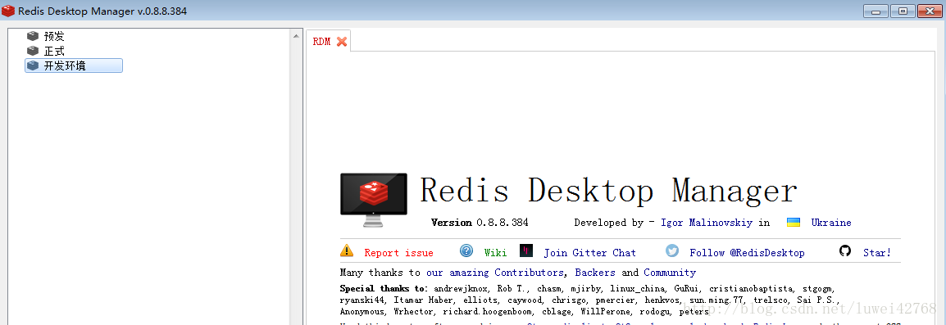Click the GitHub octocat icon

845,251
